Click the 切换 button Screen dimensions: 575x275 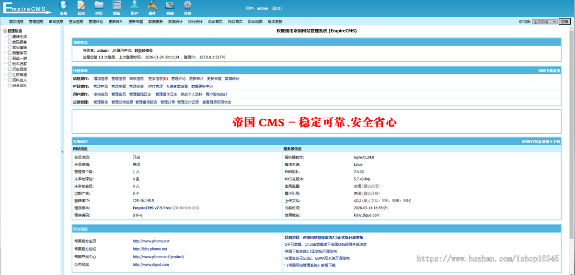pyautogui.click(x=564, y=22)
